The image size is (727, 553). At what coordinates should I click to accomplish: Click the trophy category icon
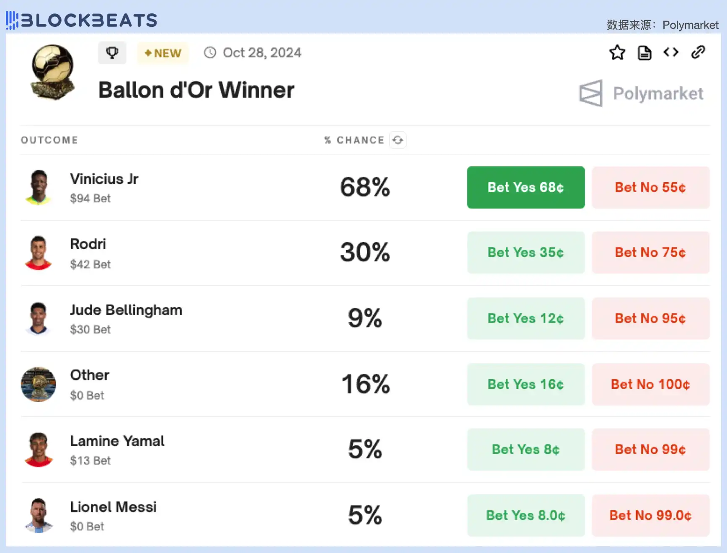pyautogui.click(x=112, y=53)
